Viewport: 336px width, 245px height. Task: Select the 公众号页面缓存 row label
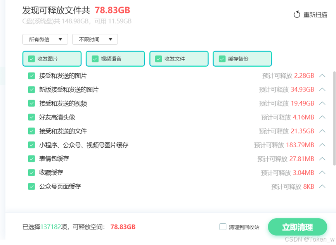tap(60, 186)
